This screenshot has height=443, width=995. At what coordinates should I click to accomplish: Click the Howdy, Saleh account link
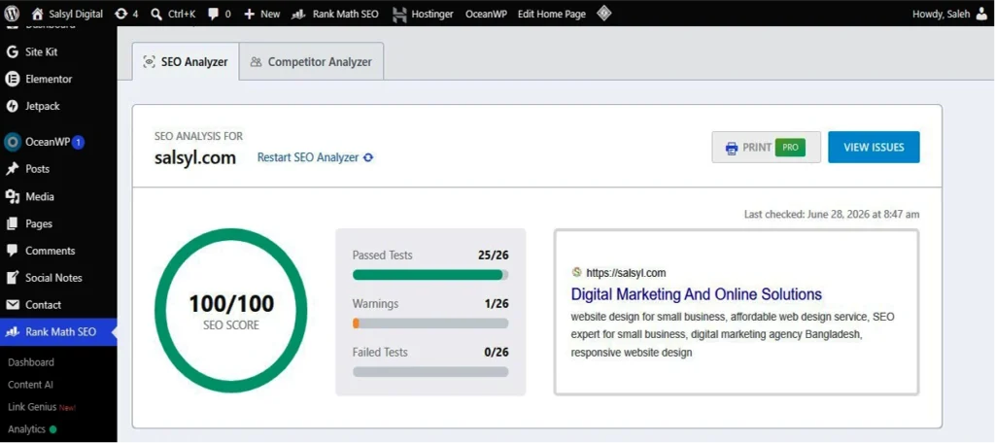click(x=941, y=14)
